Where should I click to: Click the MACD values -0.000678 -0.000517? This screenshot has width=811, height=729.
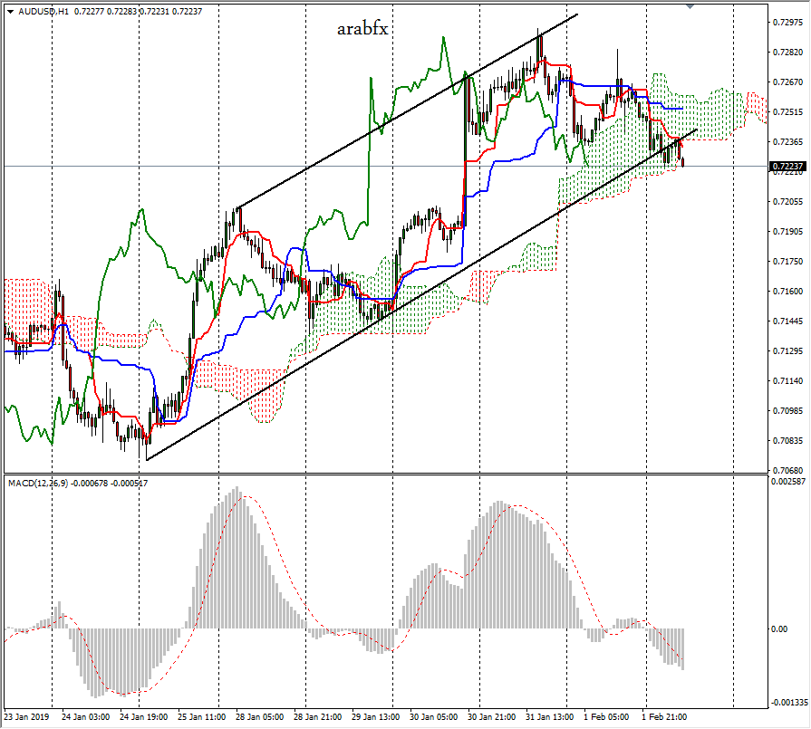coord(109,484)
